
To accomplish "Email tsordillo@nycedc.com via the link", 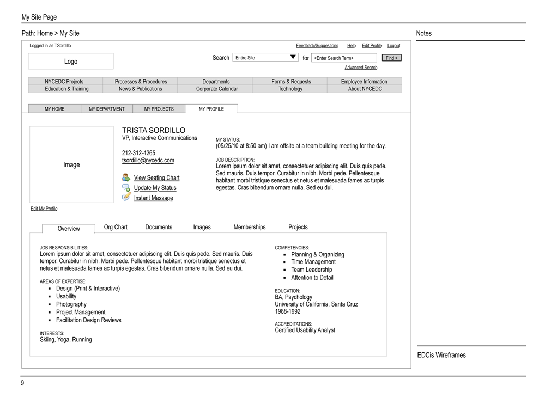I will click(x=148, y=160).
